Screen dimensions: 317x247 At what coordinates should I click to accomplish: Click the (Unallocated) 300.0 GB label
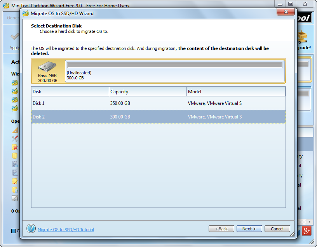click(79, 75)
